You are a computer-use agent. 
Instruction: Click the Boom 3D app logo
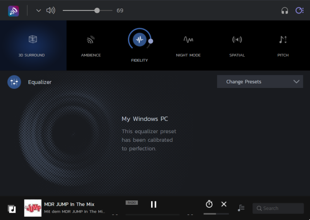pyautogui.click(x=14, y=11)
